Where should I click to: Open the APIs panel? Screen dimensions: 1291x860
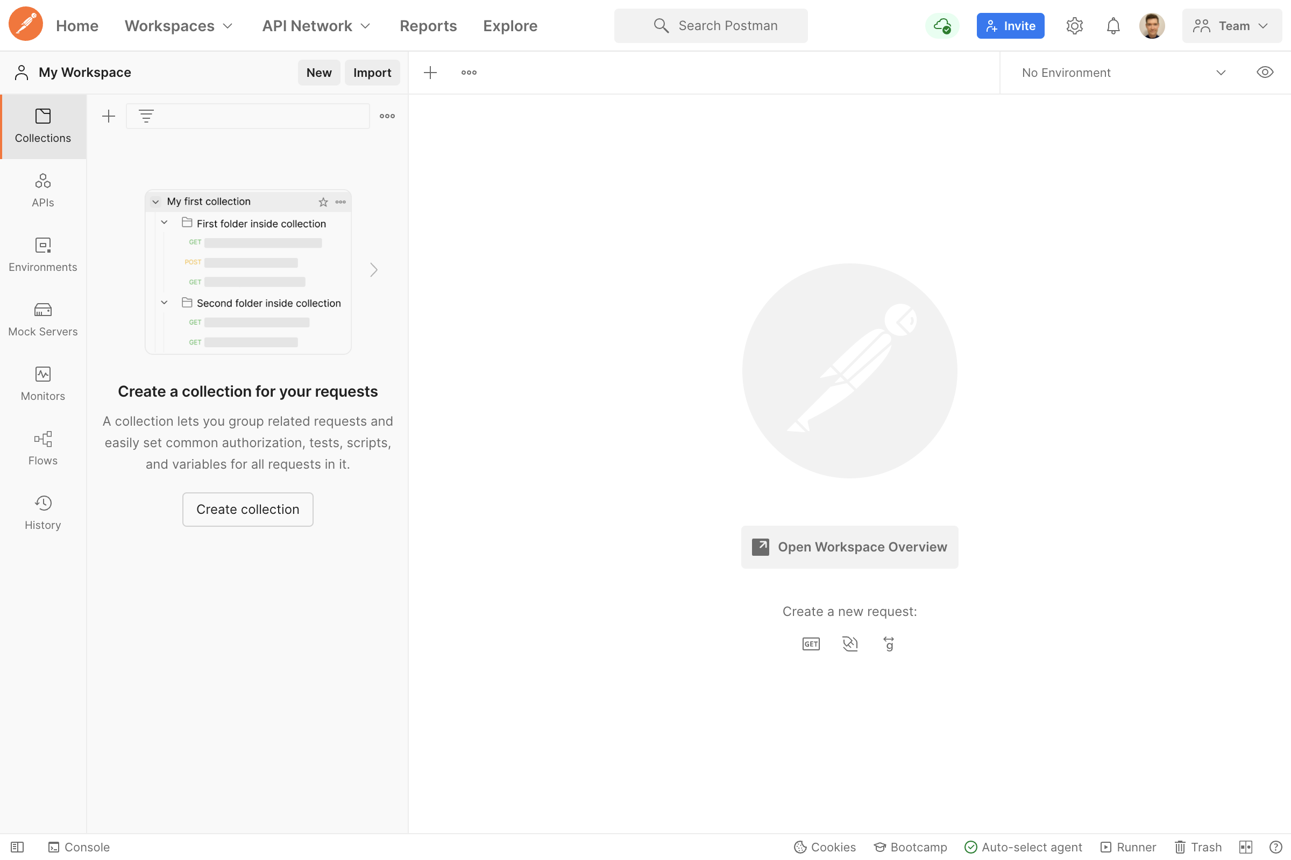click(x=42, y=190)
